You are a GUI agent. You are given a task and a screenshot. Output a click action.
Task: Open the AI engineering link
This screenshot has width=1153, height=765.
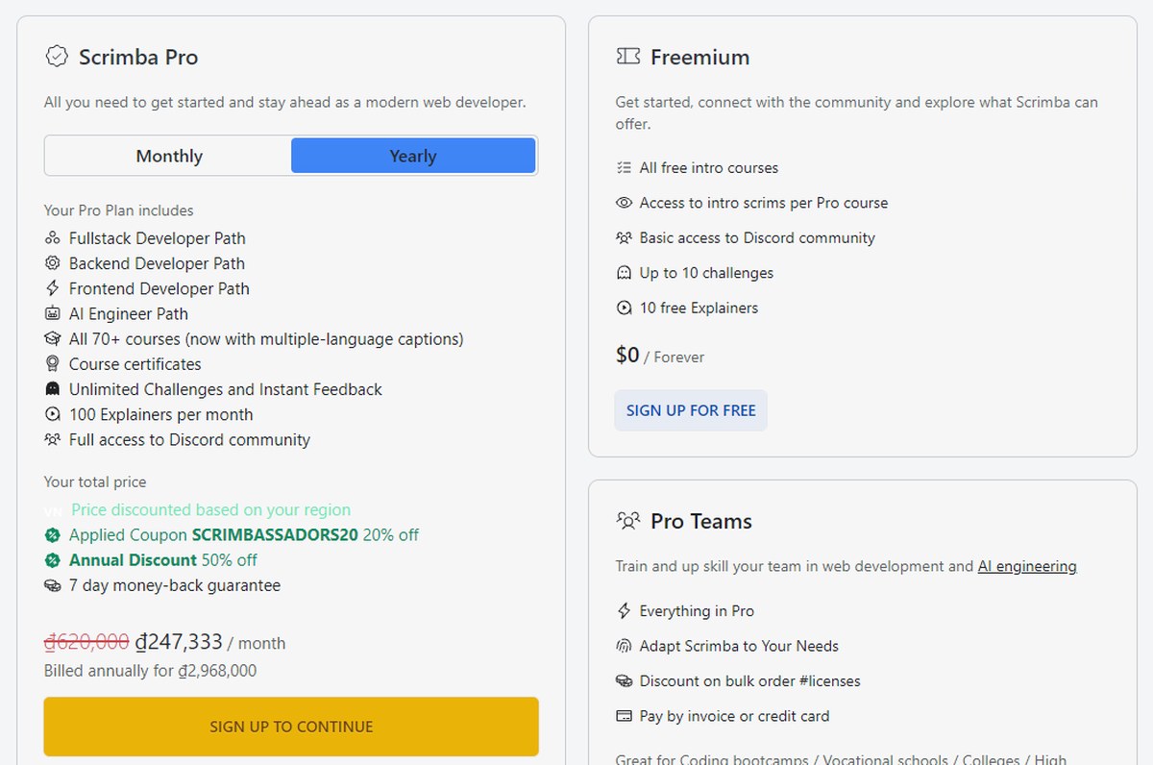(1027, 566)
